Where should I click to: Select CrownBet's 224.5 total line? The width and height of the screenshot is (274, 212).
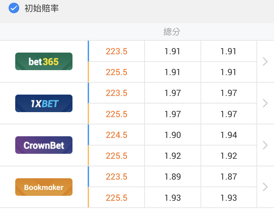point(116,135)
